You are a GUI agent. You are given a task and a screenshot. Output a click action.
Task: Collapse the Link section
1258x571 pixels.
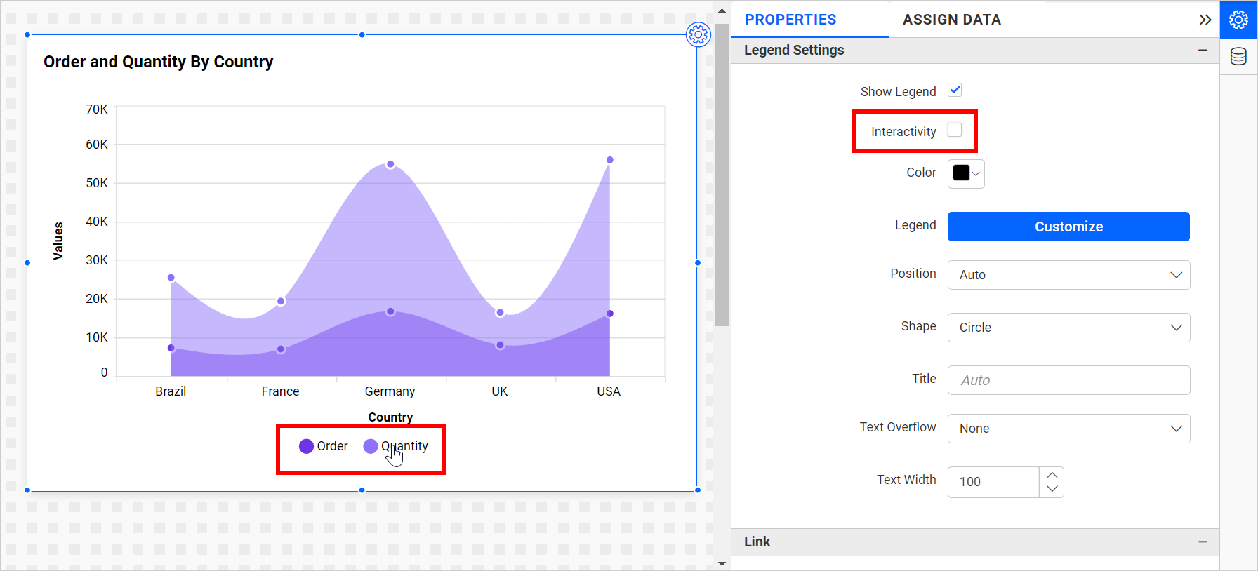tap(1203, 542)
